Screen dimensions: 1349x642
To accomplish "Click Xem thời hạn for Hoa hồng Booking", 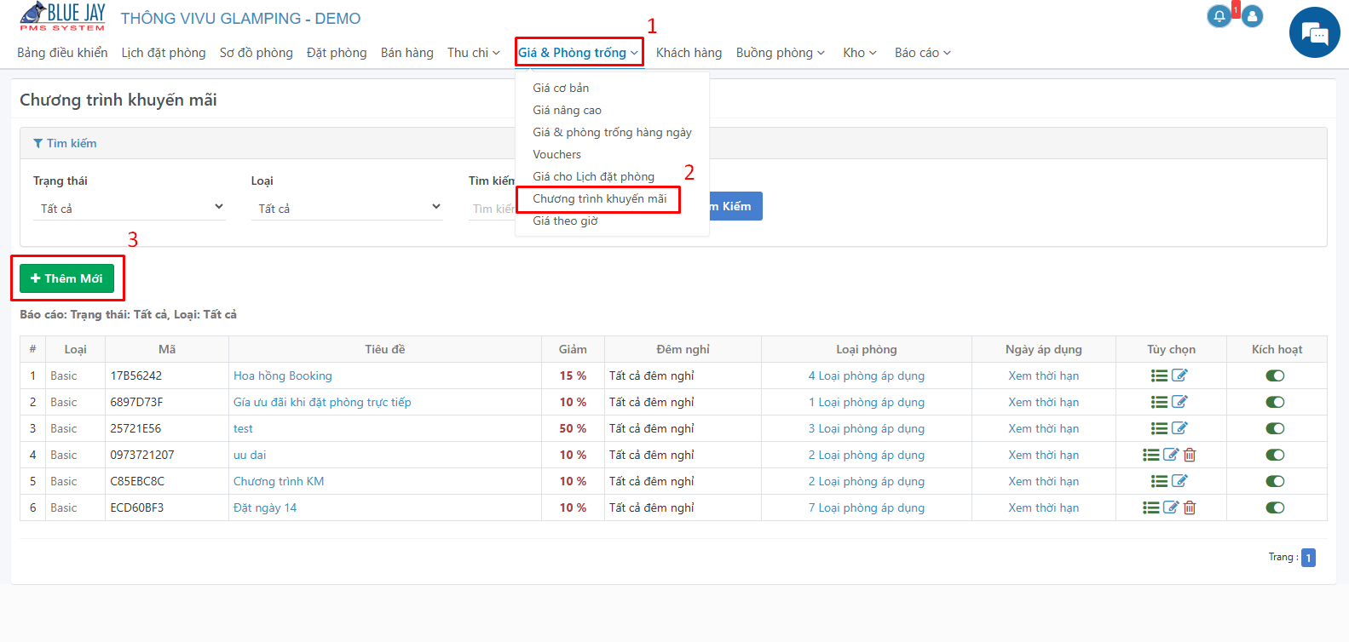I will pyautogui.click(x=1044, y=375).
